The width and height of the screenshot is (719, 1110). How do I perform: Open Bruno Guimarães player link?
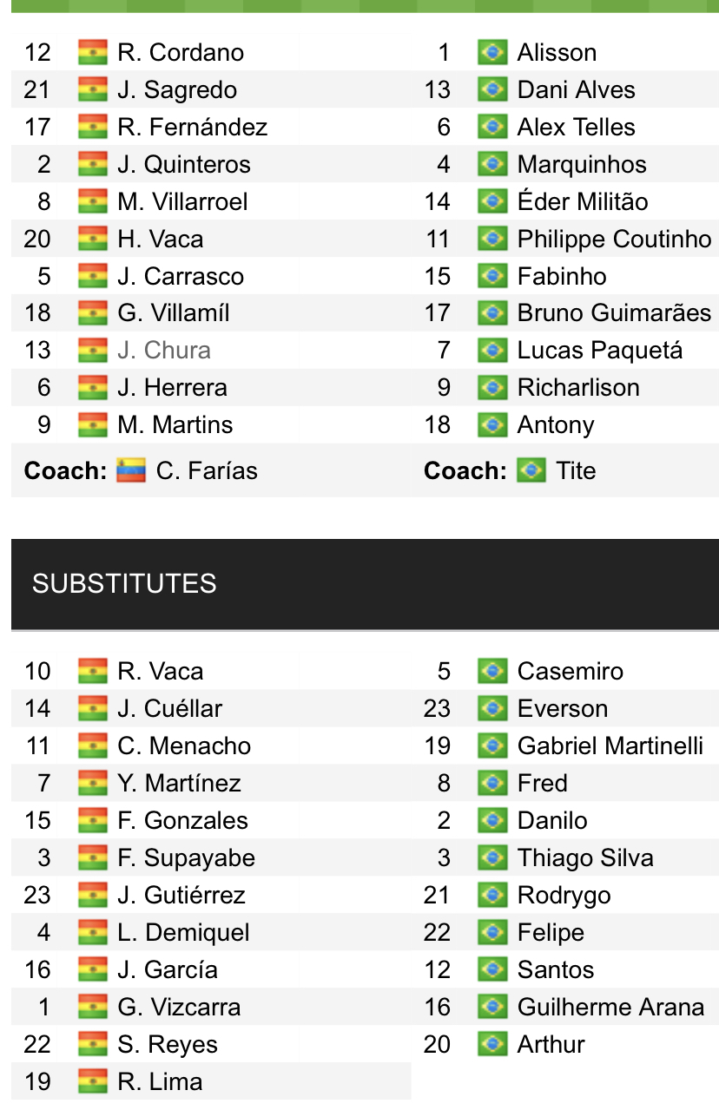614,312
